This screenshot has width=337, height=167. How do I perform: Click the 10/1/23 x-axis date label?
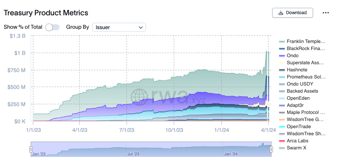pyautogui.click(x=174, y=130)
